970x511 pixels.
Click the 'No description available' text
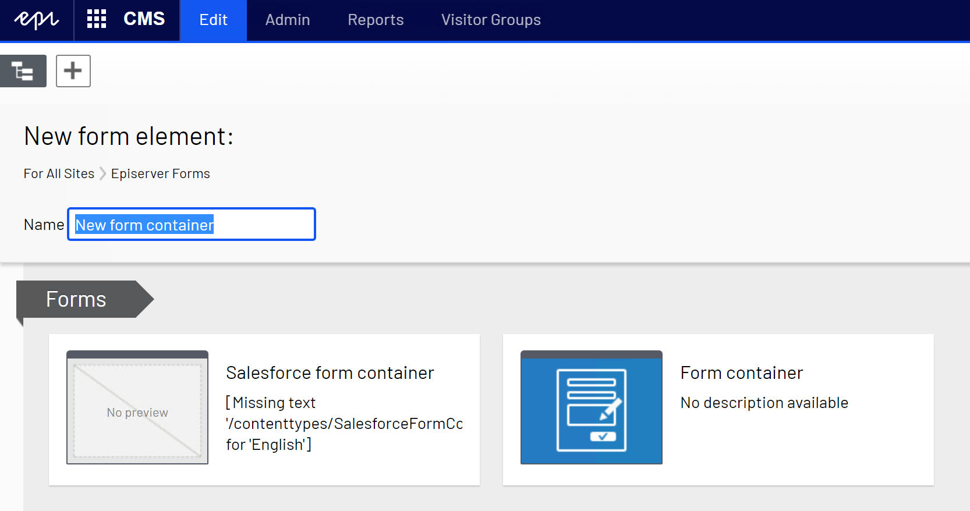(x=764, y=403)
